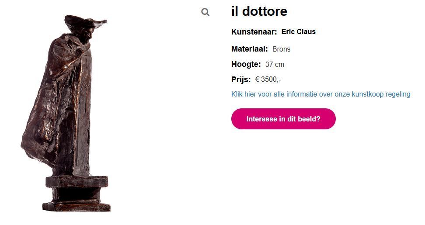425x225 pixels.
Task: Click the narrow pedestal neck between slabs
Action: tap(77, 194)
